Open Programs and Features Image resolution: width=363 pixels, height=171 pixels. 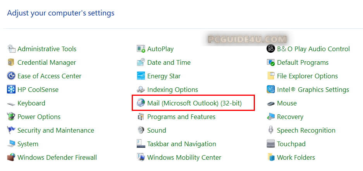coord(181,117)
